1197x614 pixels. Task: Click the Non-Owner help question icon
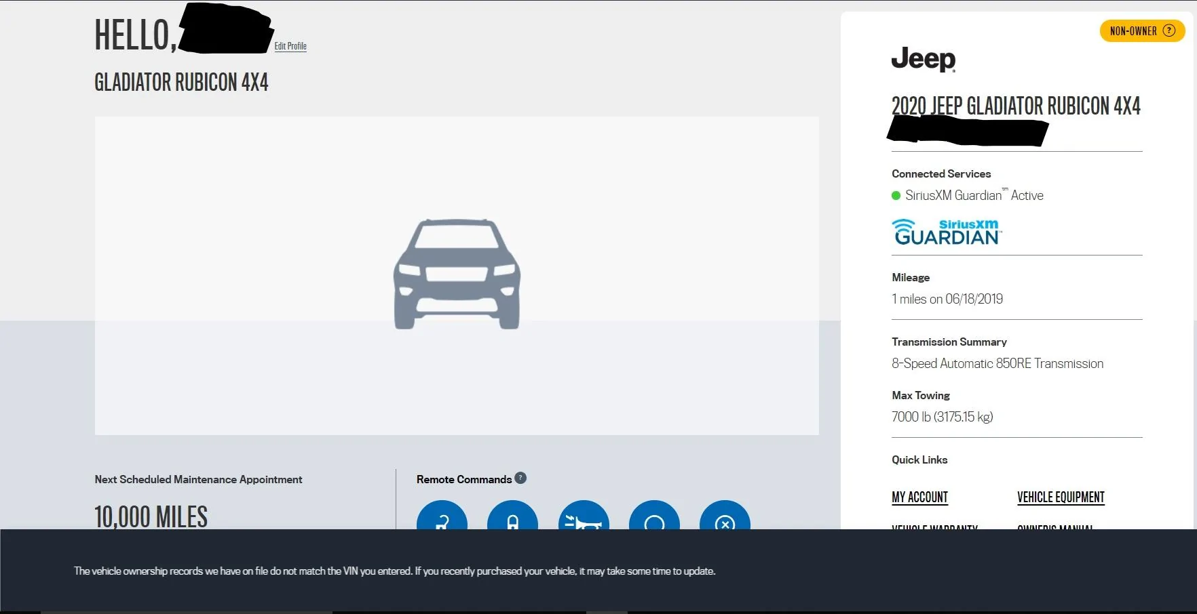tap(1168, 30)
